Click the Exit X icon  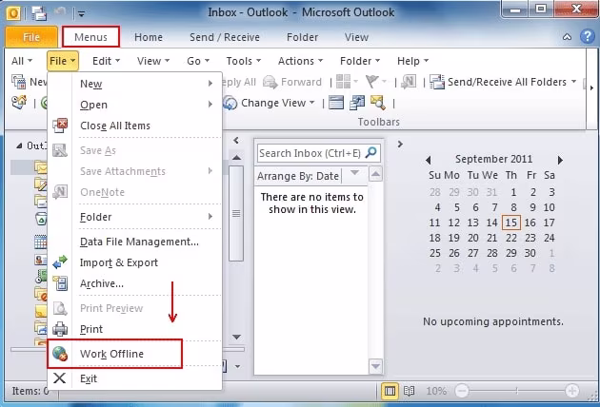tap(60, 378)
